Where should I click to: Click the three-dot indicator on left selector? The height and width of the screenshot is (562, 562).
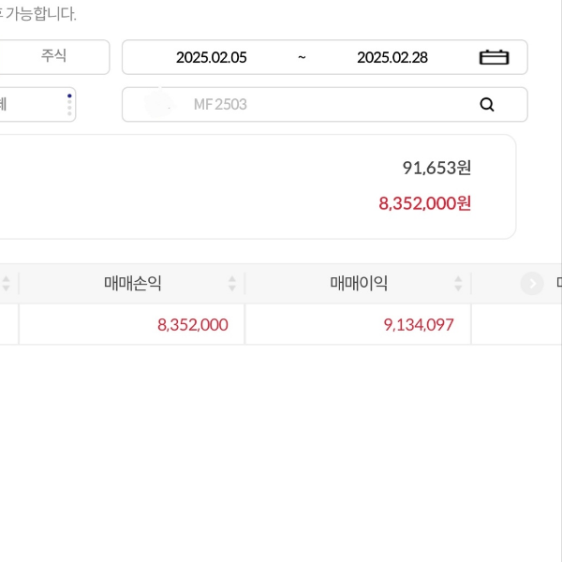point(69,104)
